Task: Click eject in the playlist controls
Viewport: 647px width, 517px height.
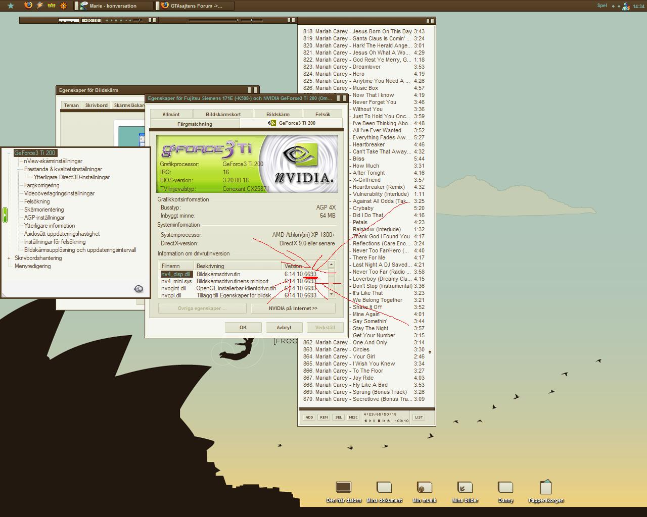Action: 388,421
